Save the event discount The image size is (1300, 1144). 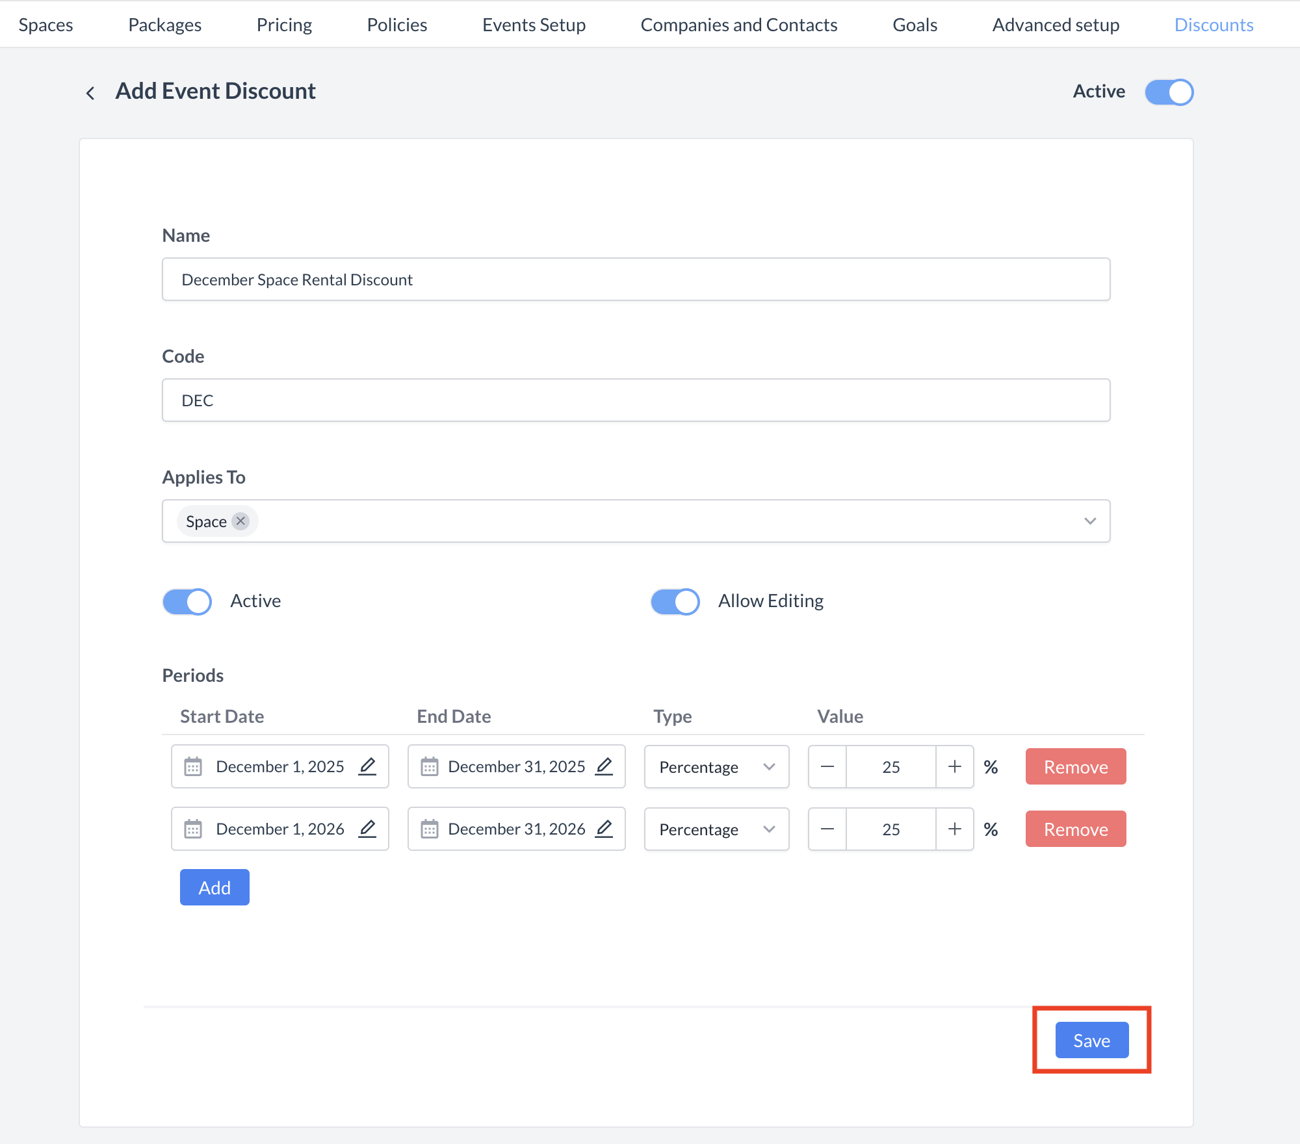(1091, 1041)
